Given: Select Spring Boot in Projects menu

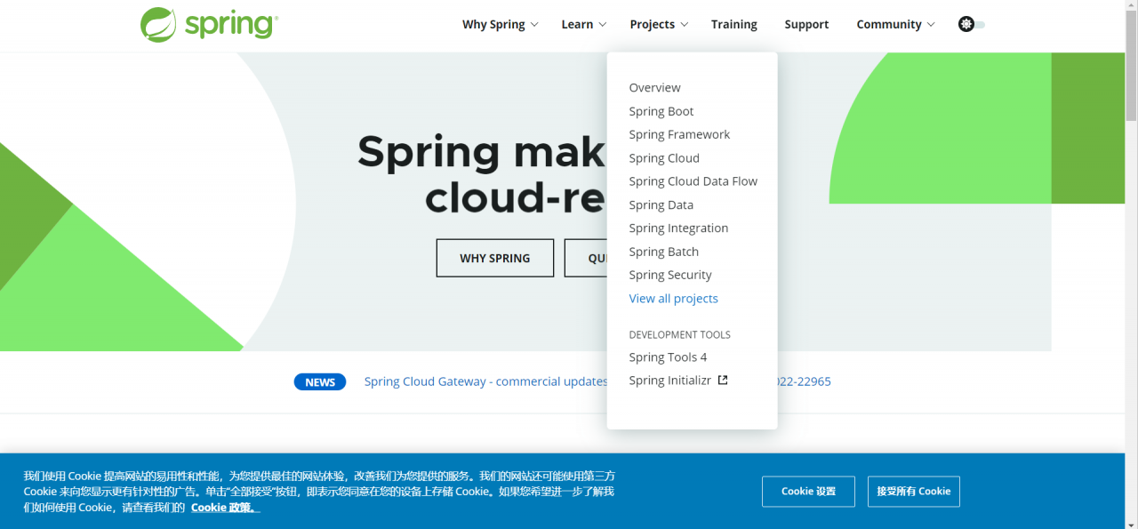Looking at the screenshot, I should 661,111.
